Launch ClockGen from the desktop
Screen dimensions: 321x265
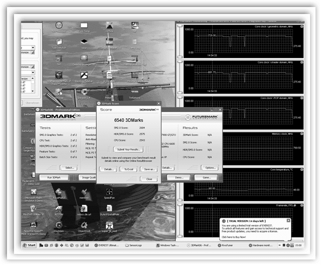point(59,227)
